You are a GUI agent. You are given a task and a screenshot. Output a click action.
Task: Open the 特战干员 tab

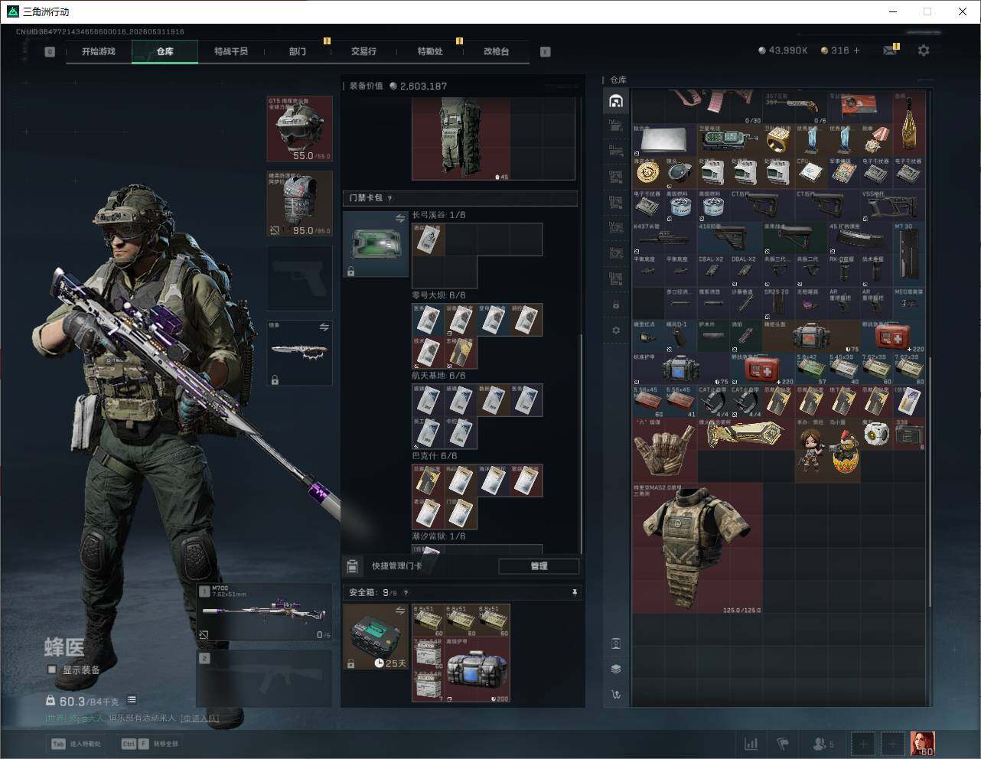pos(231,51)
